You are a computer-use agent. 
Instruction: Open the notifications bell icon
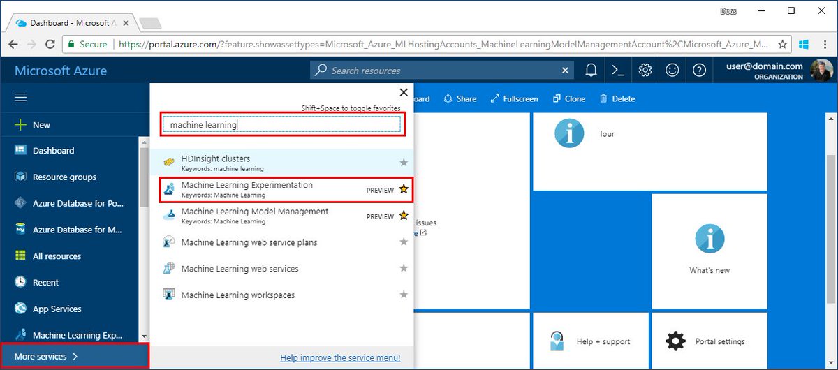point(591,71)
